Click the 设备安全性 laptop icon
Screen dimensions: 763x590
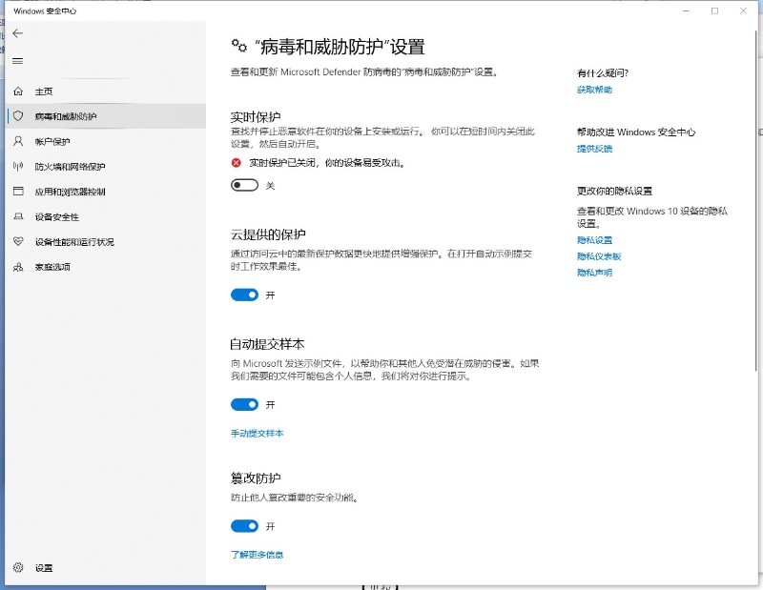click(x=17, y=216)
